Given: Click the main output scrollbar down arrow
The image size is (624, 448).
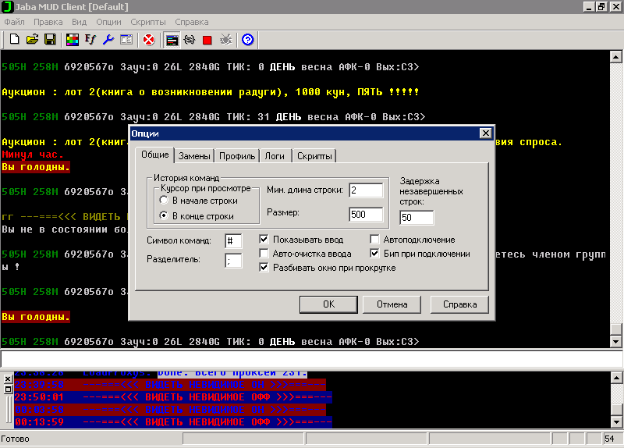Looking at the screenshot, I should pyautogui.click(x=615, y=342).
